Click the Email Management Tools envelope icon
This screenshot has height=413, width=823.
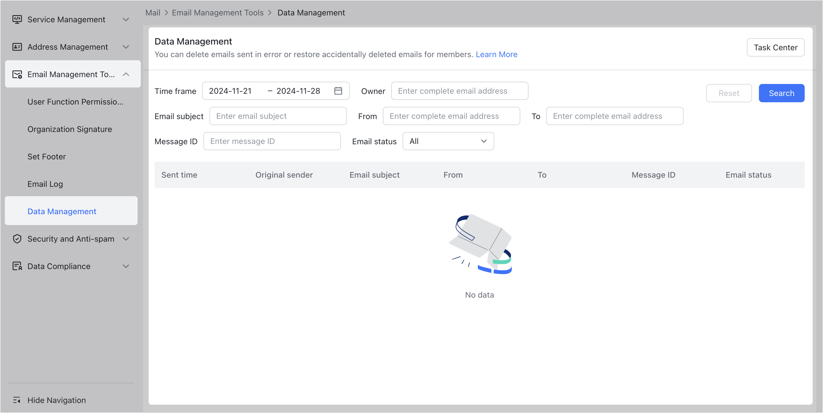(17, 74)
